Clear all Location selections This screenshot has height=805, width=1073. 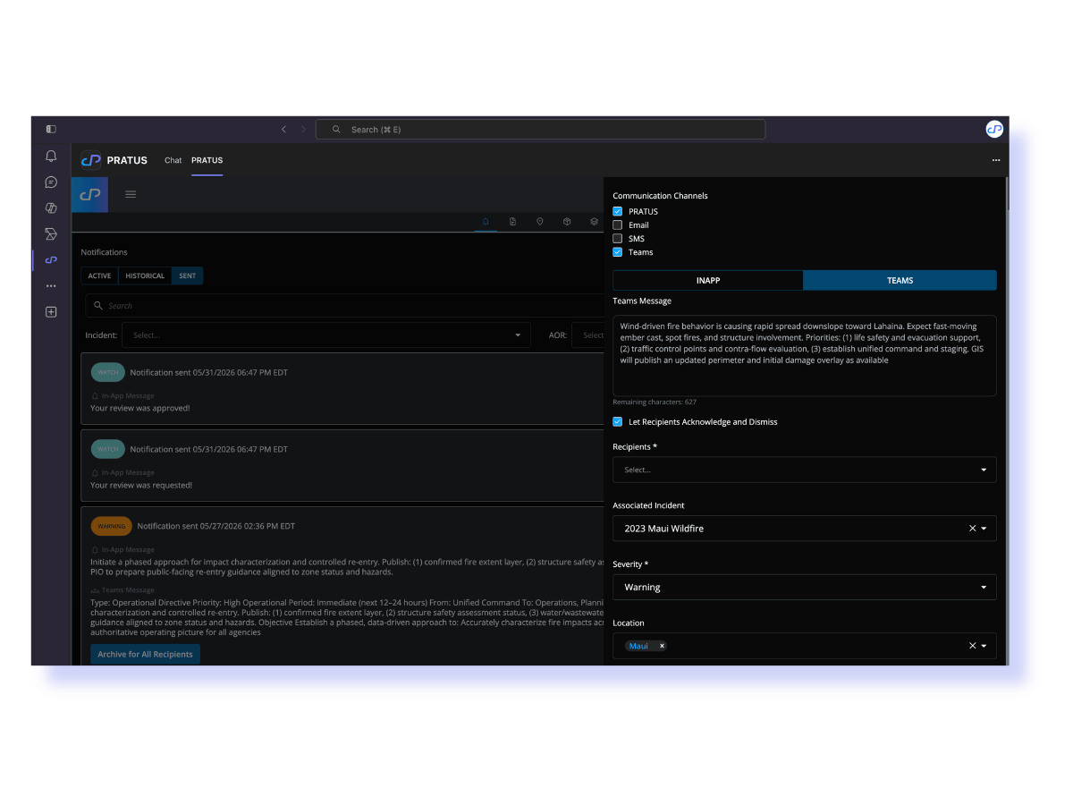[x=973, y=646]
